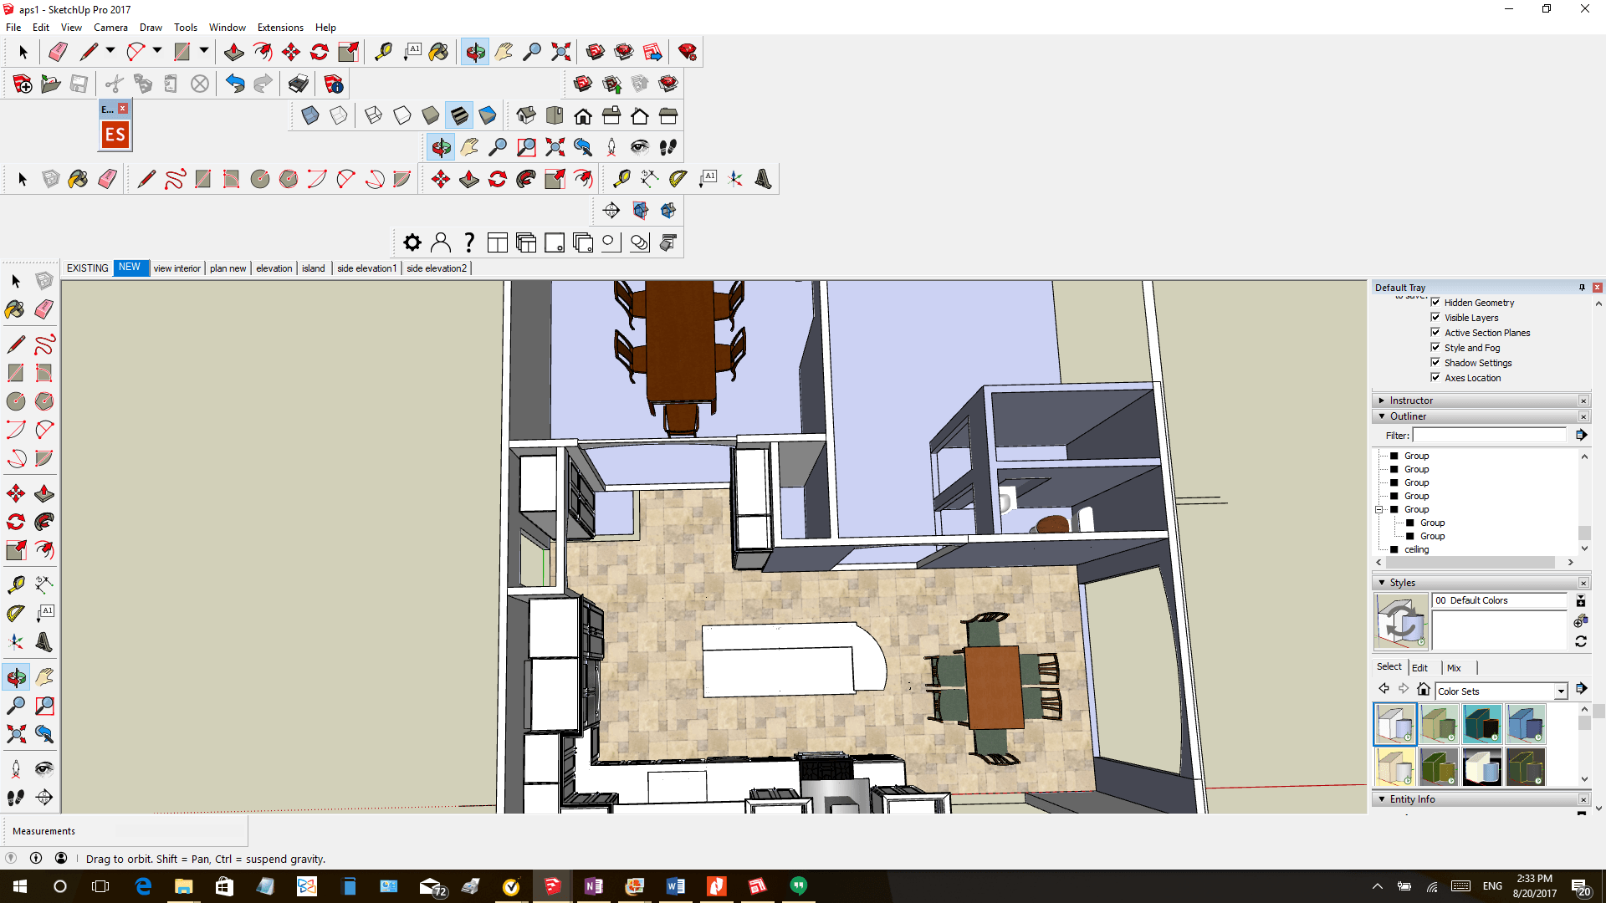Select the teal color set swatch
1606x903 pixels.
[1482, 724]
